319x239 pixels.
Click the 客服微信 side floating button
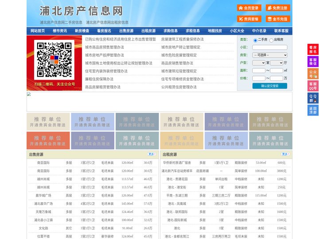click(313, 62)
